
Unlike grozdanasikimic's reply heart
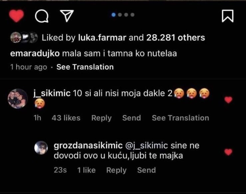(228, 152)
